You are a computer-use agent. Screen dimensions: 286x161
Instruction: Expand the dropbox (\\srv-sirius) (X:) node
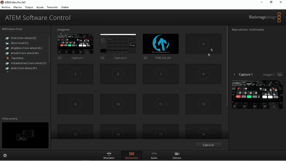[3, 48]
